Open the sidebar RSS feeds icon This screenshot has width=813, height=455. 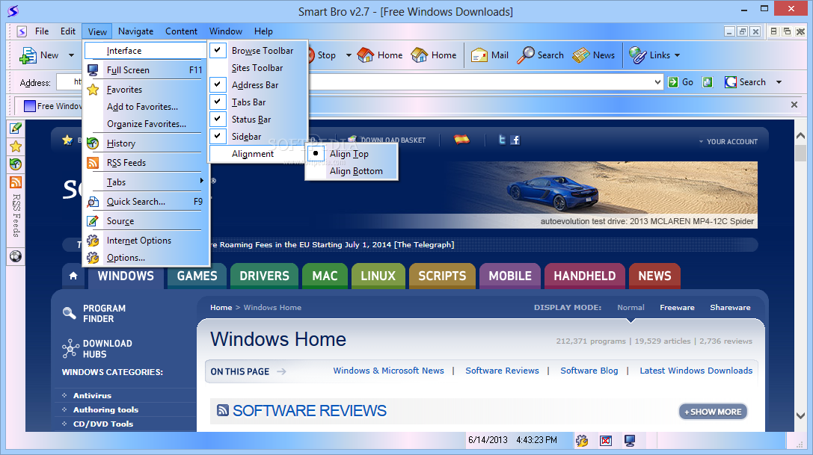pyautogui.click(x=16, y=182)
